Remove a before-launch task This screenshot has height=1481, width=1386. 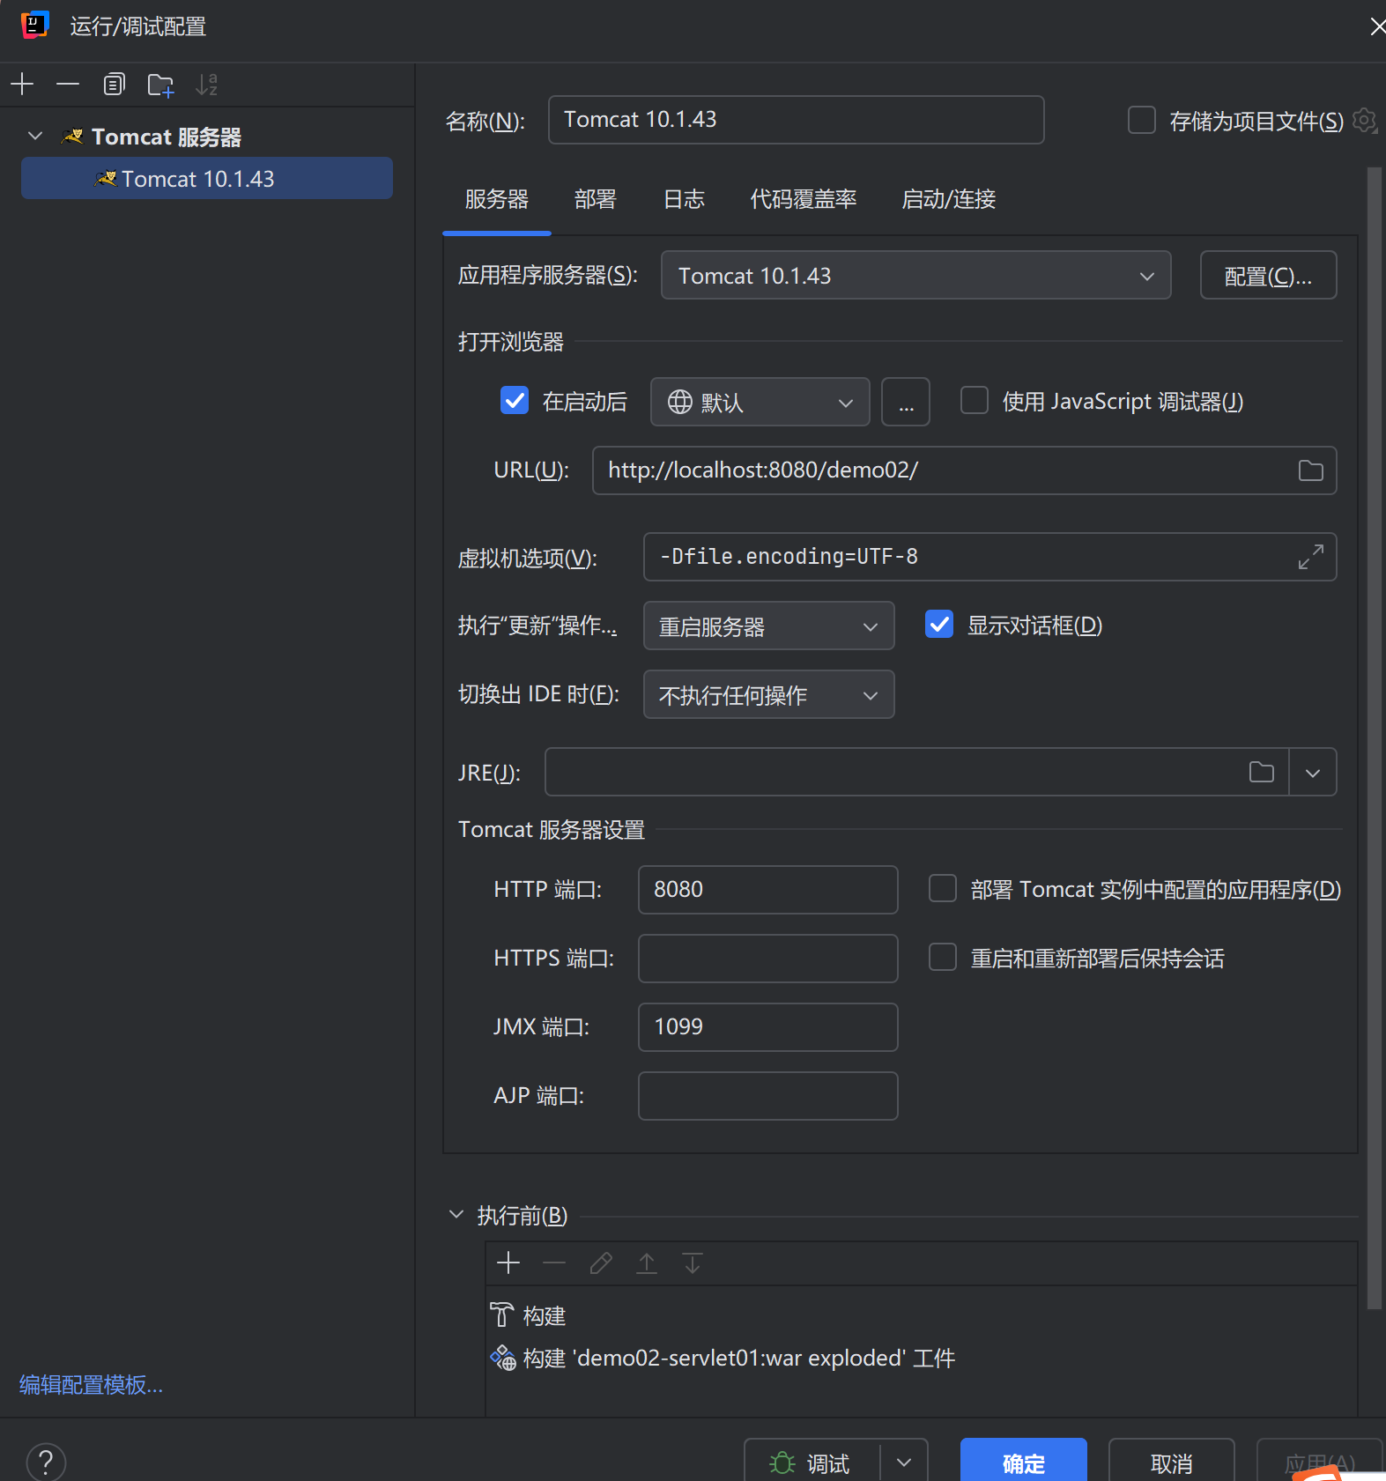click(x=554, y=1263)
